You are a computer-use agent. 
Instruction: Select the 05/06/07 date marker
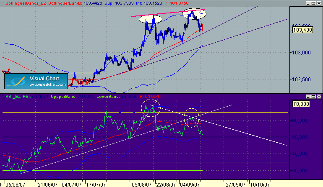point(15,184)
